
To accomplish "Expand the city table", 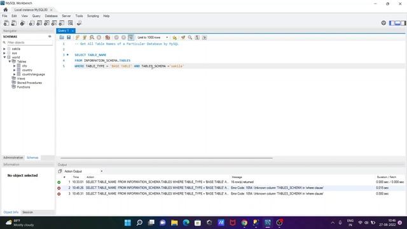I will click(15, 66).
